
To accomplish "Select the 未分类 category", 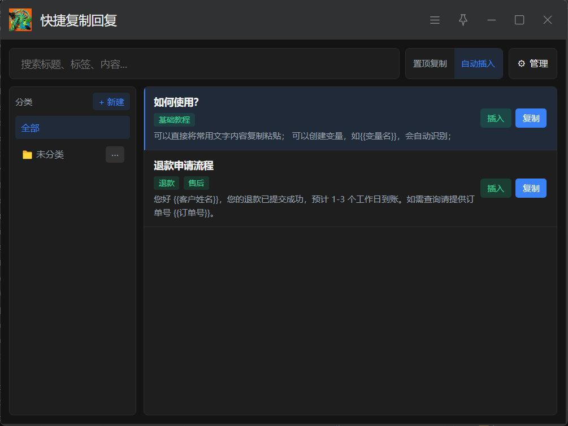I will [50, 155].
